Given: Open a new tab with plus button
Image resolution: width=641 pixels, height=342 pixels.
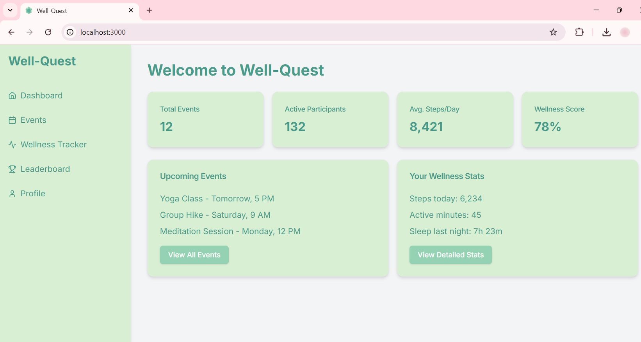Looking at the screenshot, I should (x=149, y=11).
